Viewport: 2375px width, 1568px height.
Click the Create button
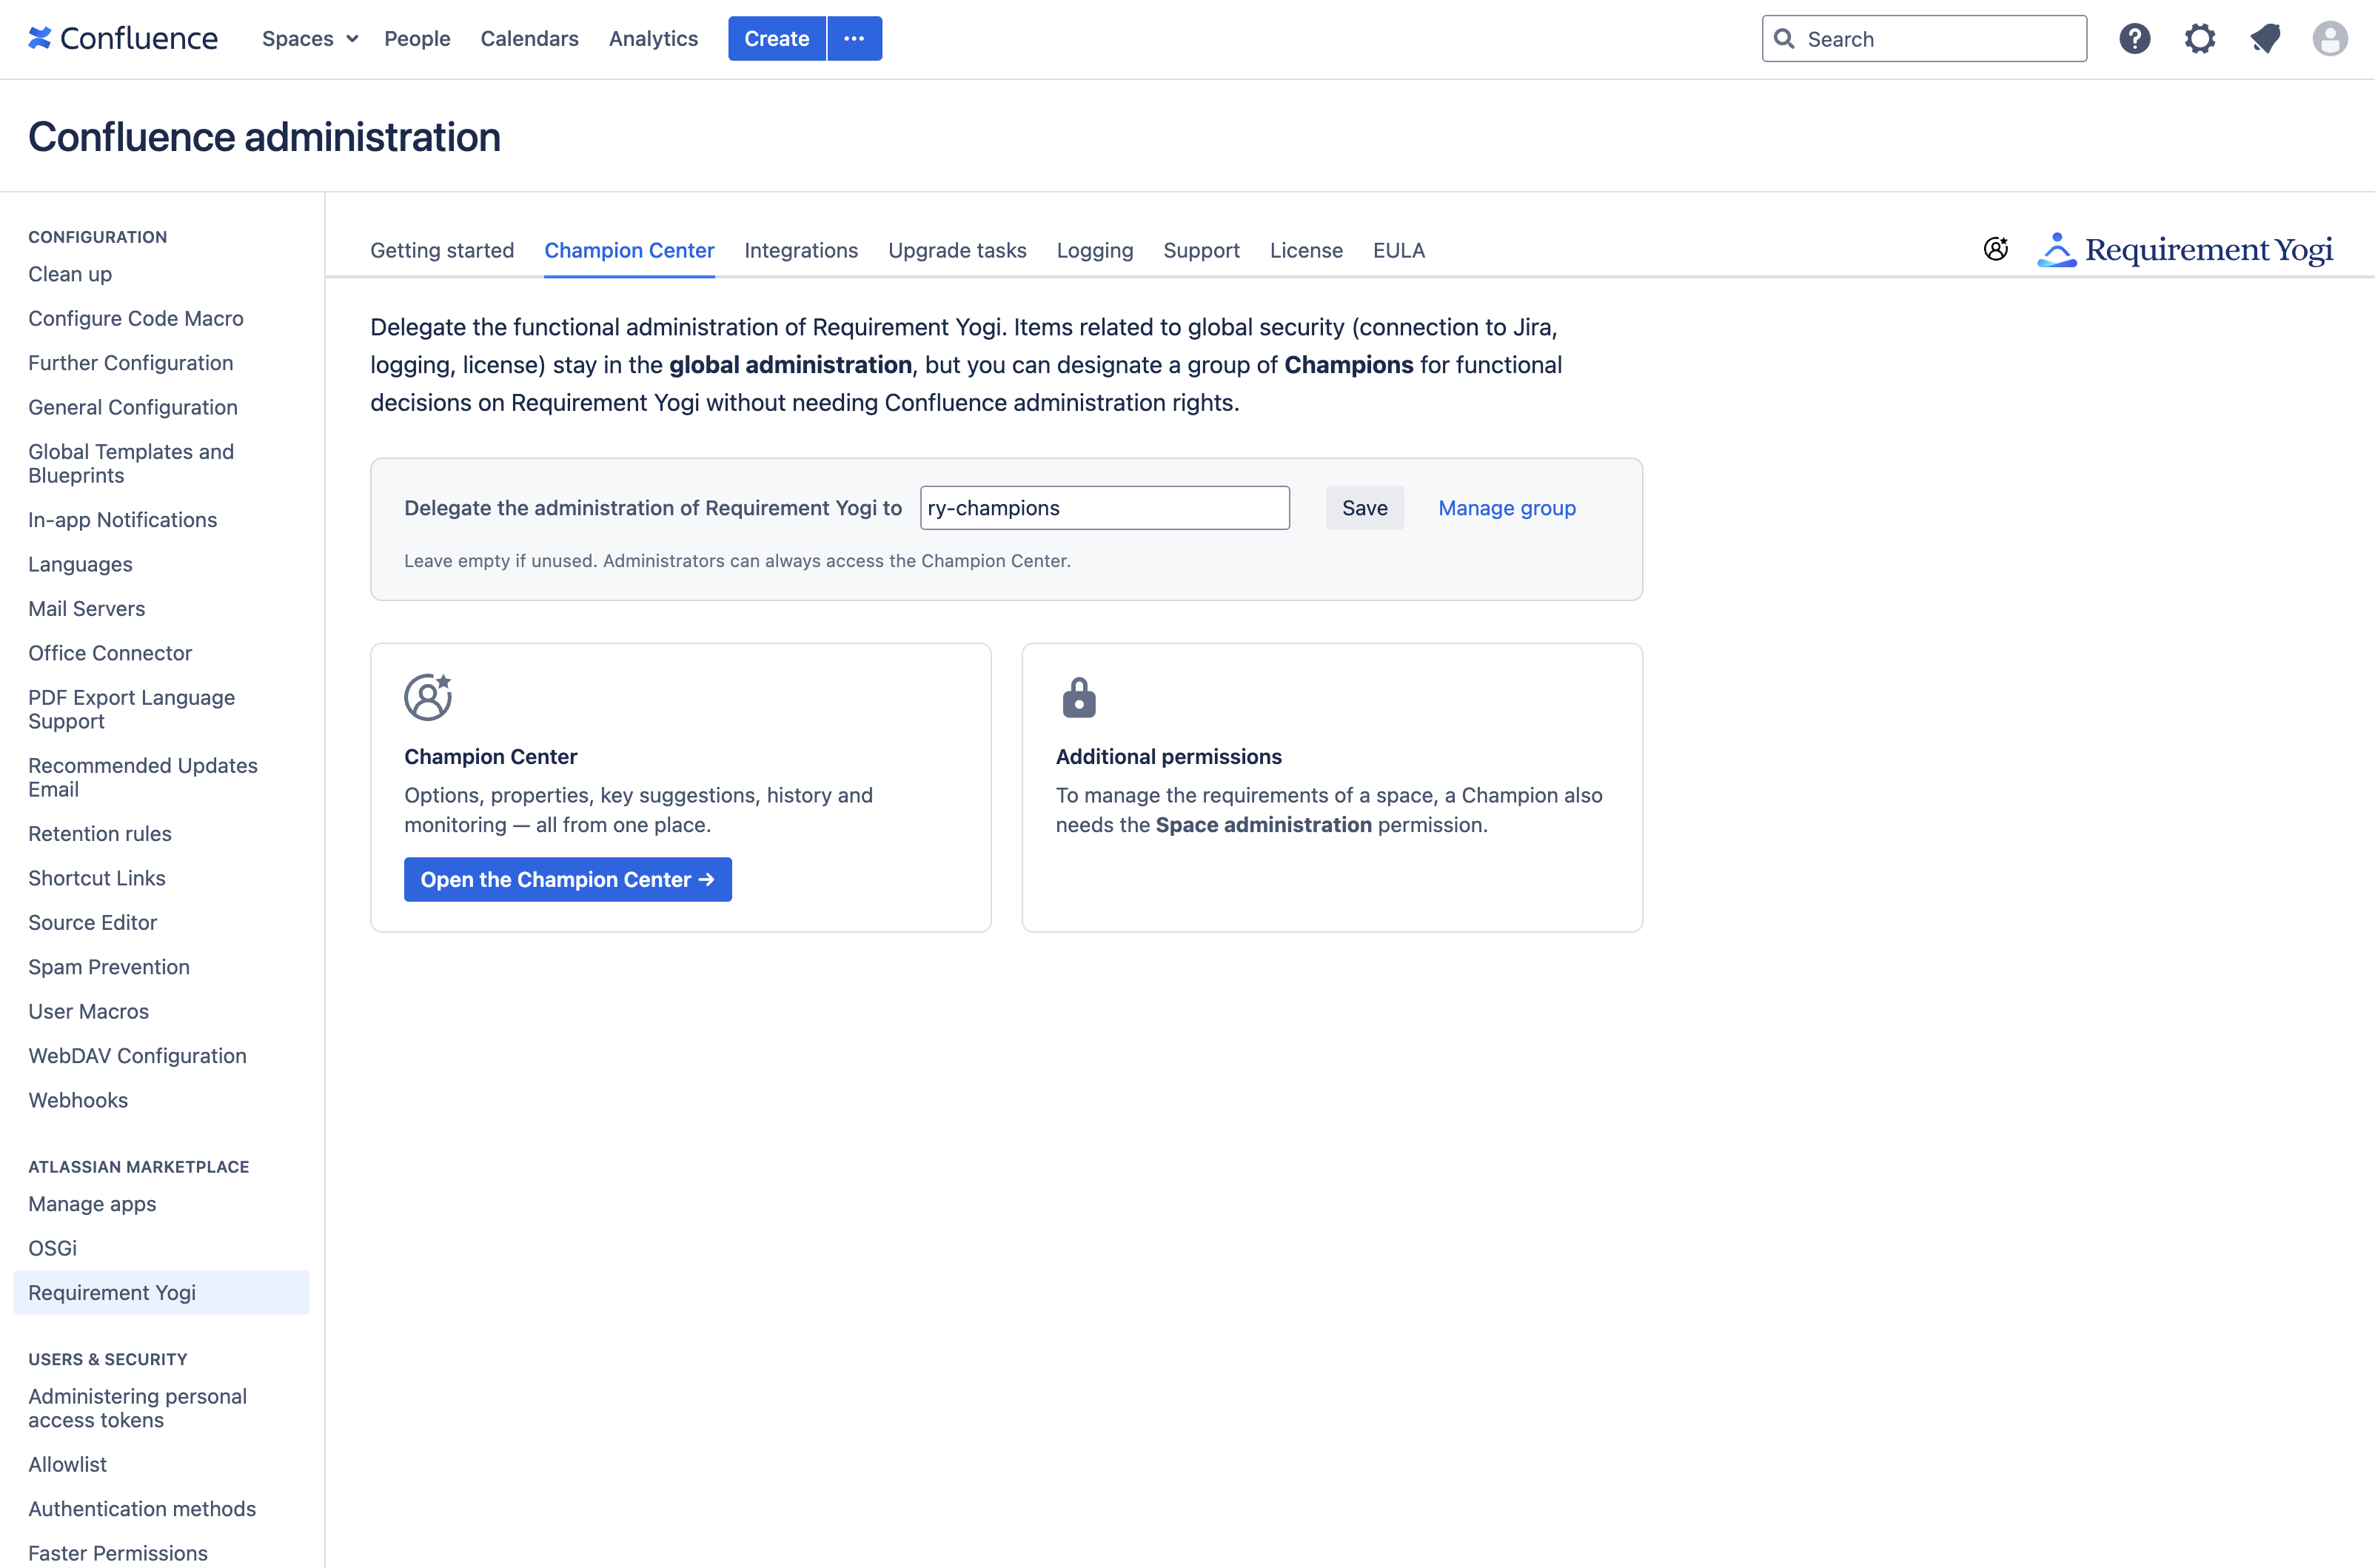[777, 39]
